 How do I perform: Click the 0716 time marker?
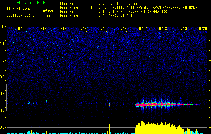pos(123,29)
